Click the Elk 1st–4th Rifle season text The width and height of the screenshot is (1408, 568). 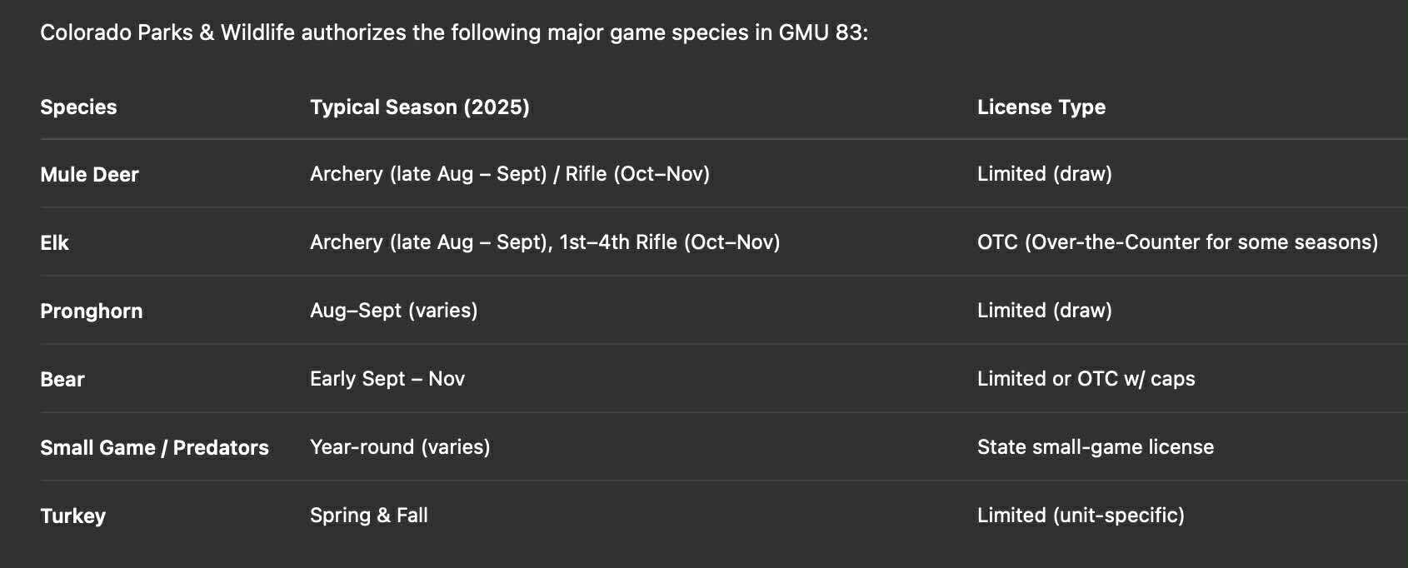pyautogui.click(x=669, y=242)
